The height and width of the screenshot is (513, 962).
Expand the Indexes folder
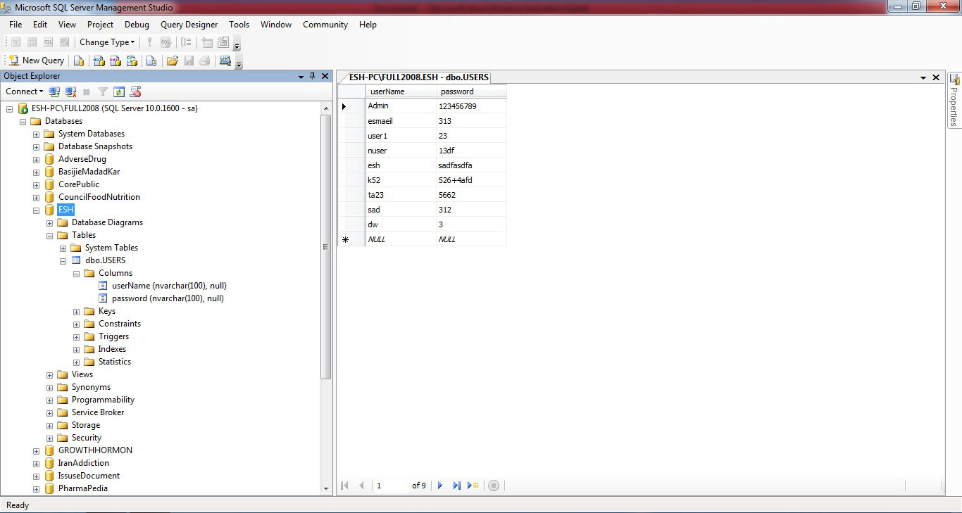[76, 349]
